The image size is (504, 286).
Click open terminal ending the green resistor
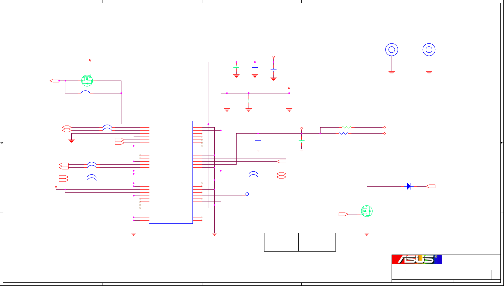(384, 127)
